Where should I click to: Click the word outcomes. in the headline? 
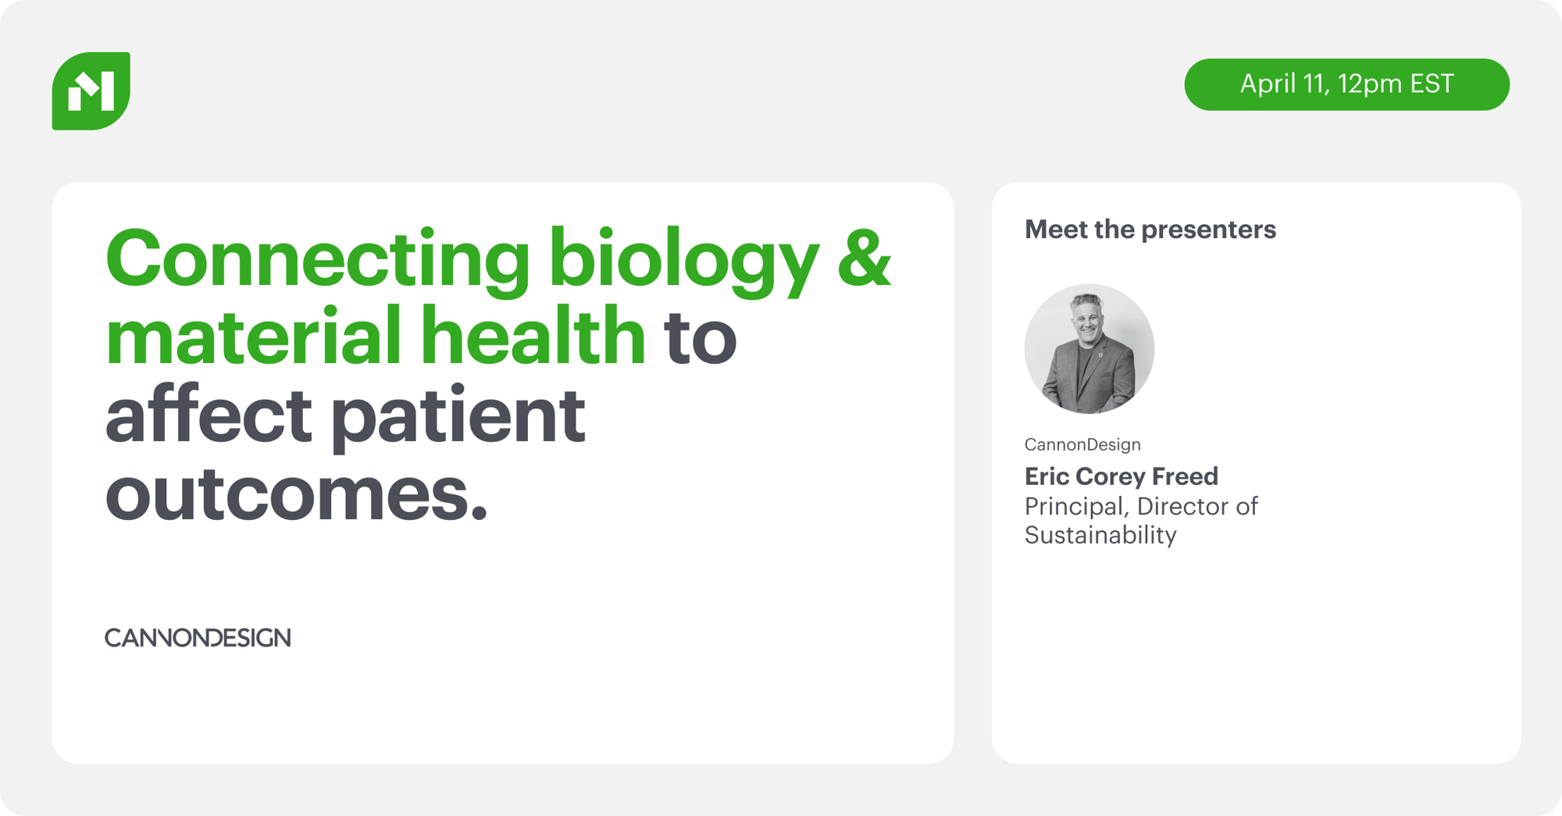[297, 494]
